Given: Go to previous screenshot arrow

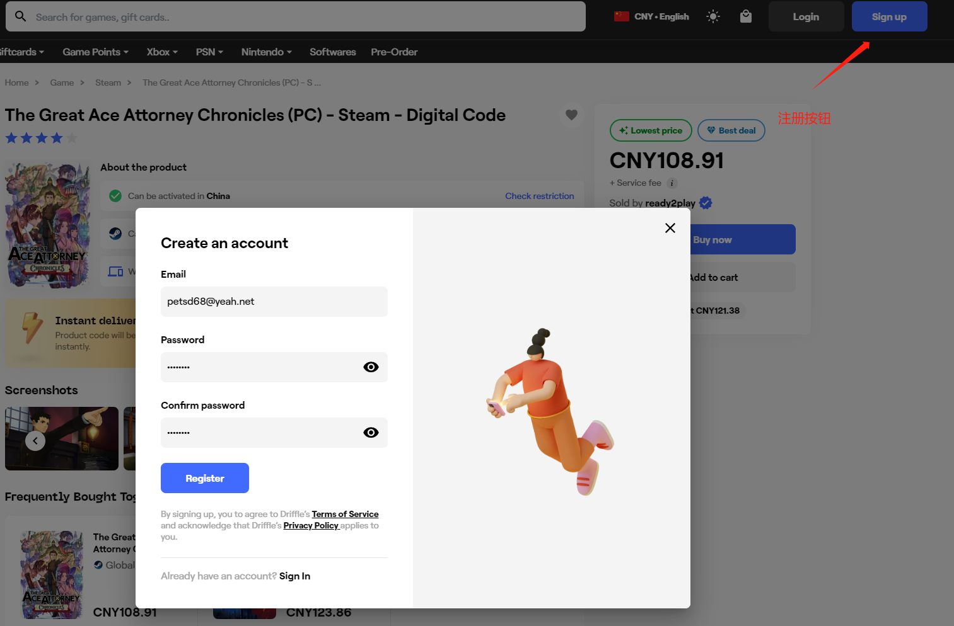Looking at the screenshot, I should [35, 441].
